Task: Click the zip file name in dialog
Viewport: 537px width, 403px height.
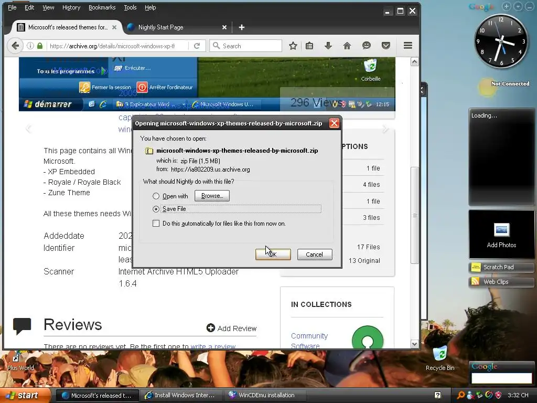Action: [x=237, y=151]
